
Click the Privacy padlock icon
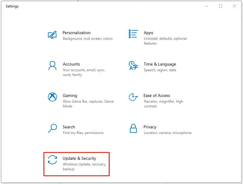pyautogui.click(x=133, y=128)
